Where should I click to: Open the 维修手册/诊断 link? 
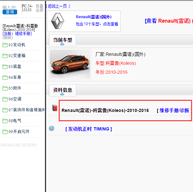coord(174,110)
